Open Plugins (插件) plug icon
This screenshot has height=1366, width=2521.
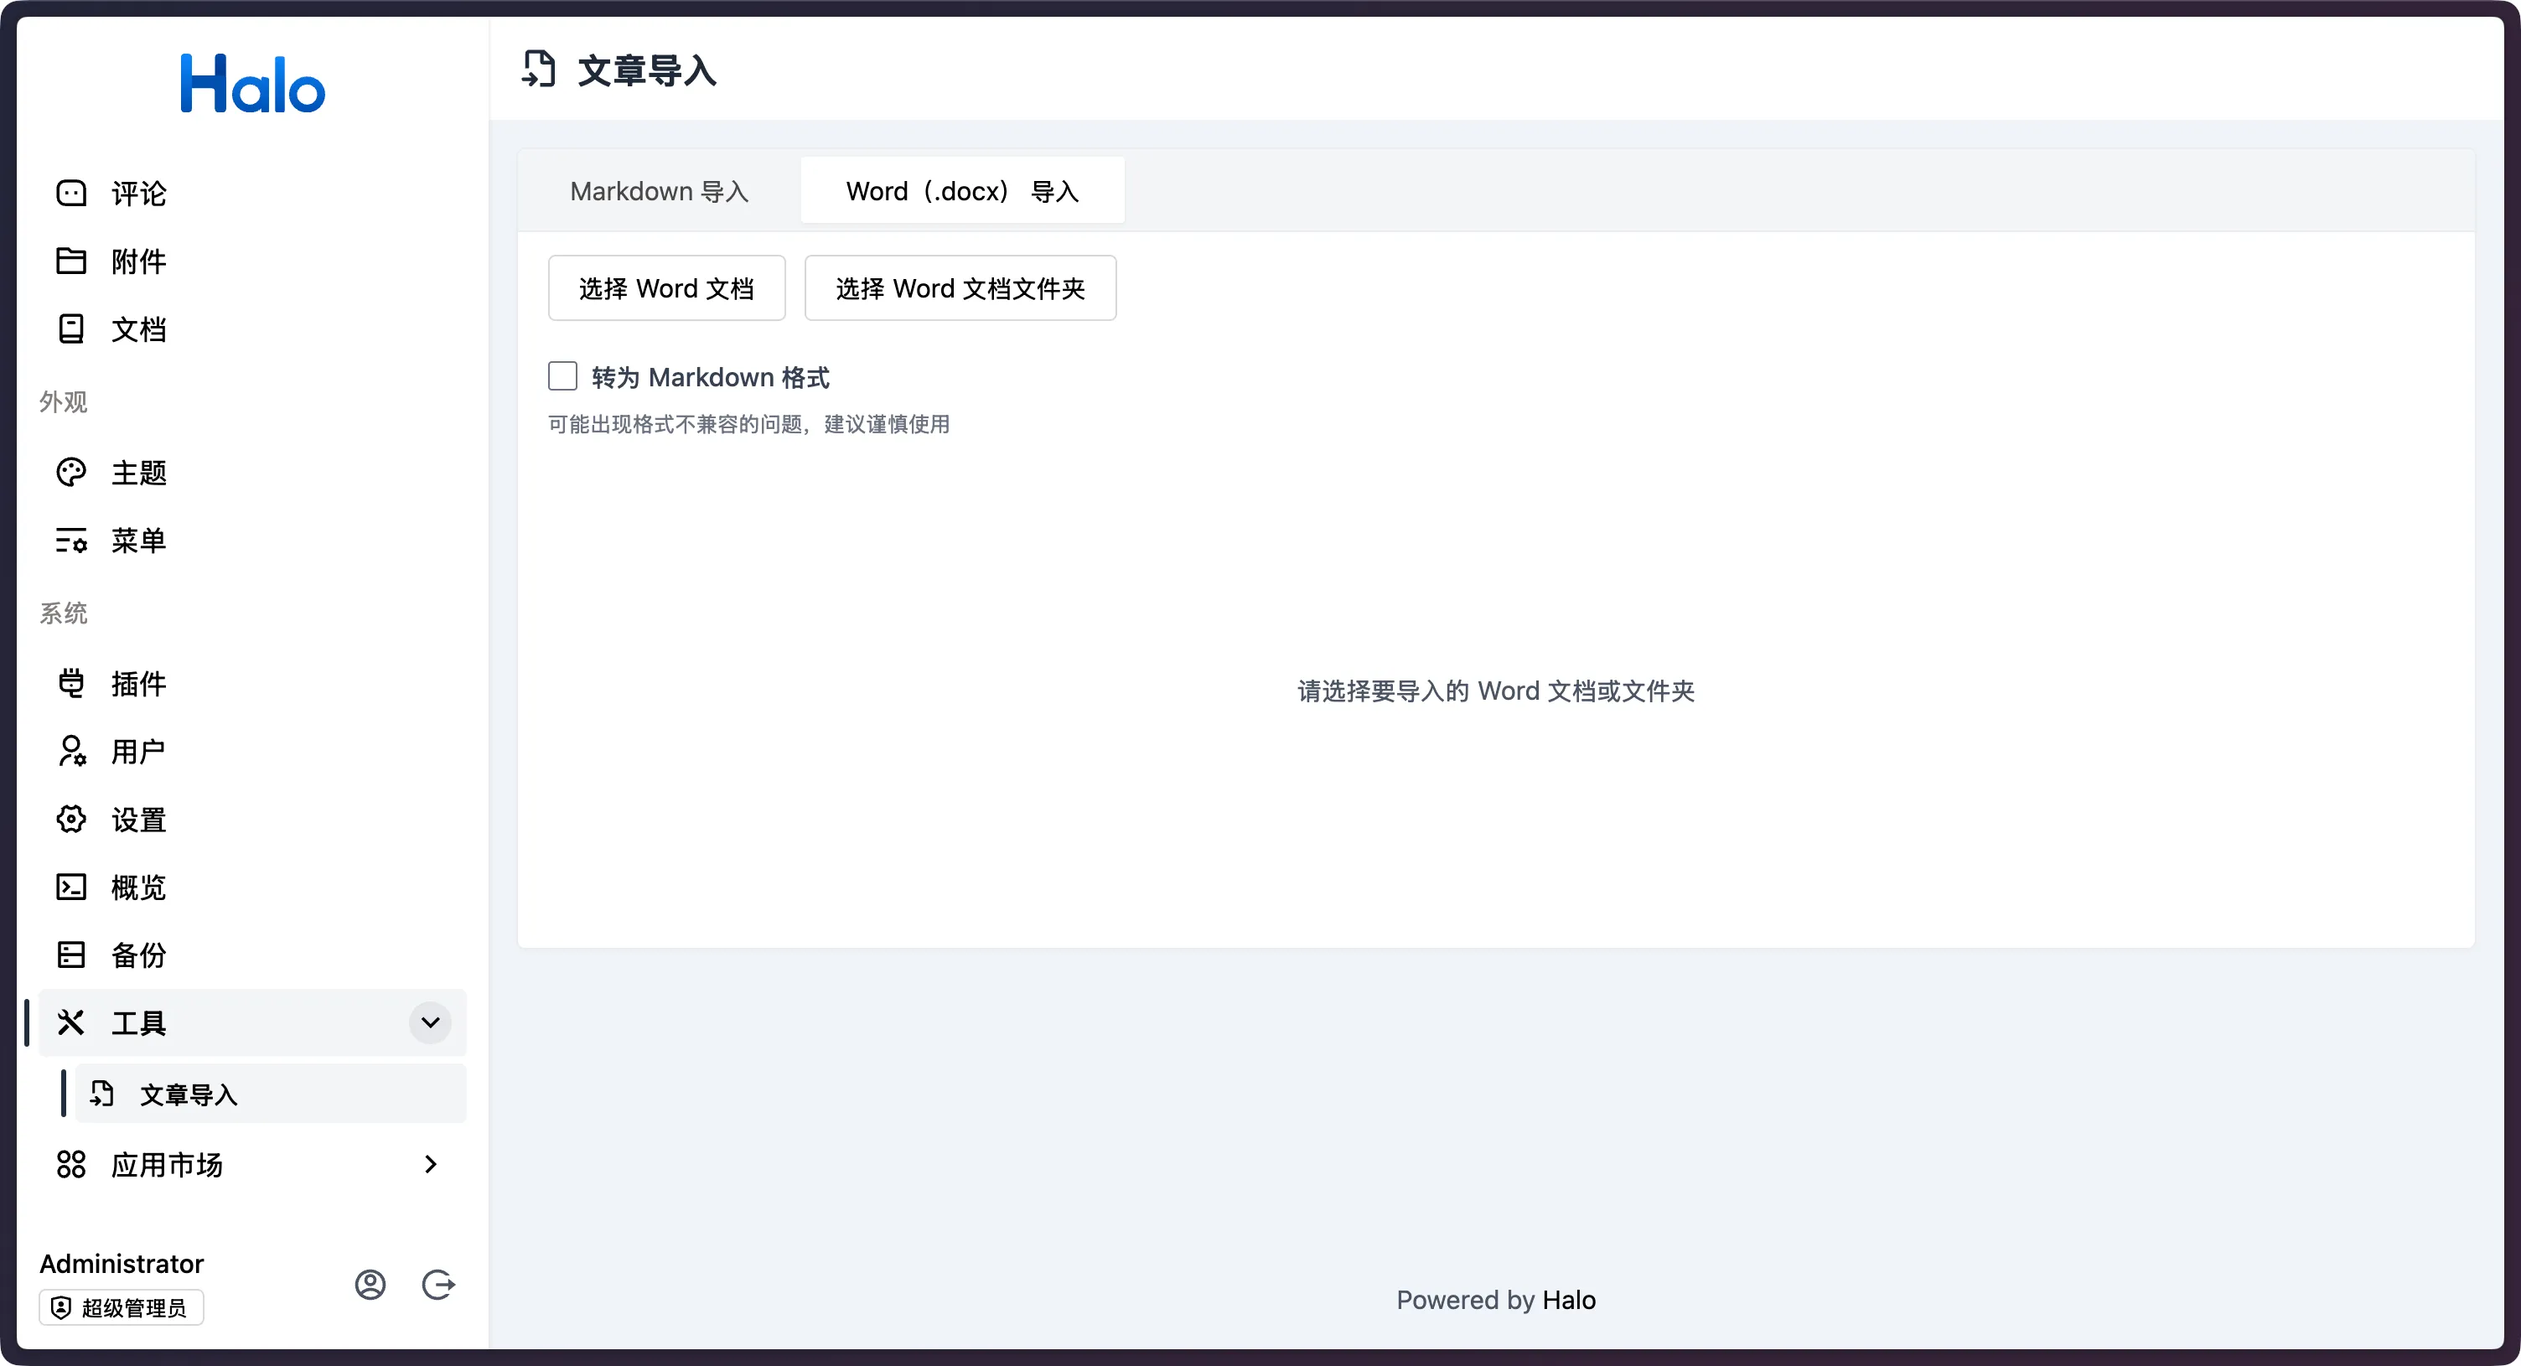click(x=71, y=683)
